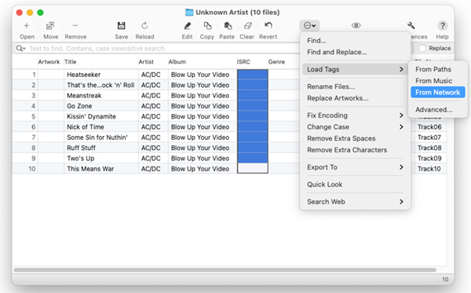Clear tags with the eraser icon
471x293 pixels.
(247, 26)
